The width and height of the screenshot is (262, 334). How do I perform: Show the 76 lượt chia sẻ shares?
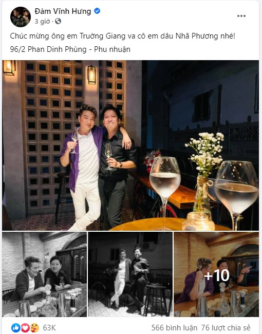coord(226,328)
